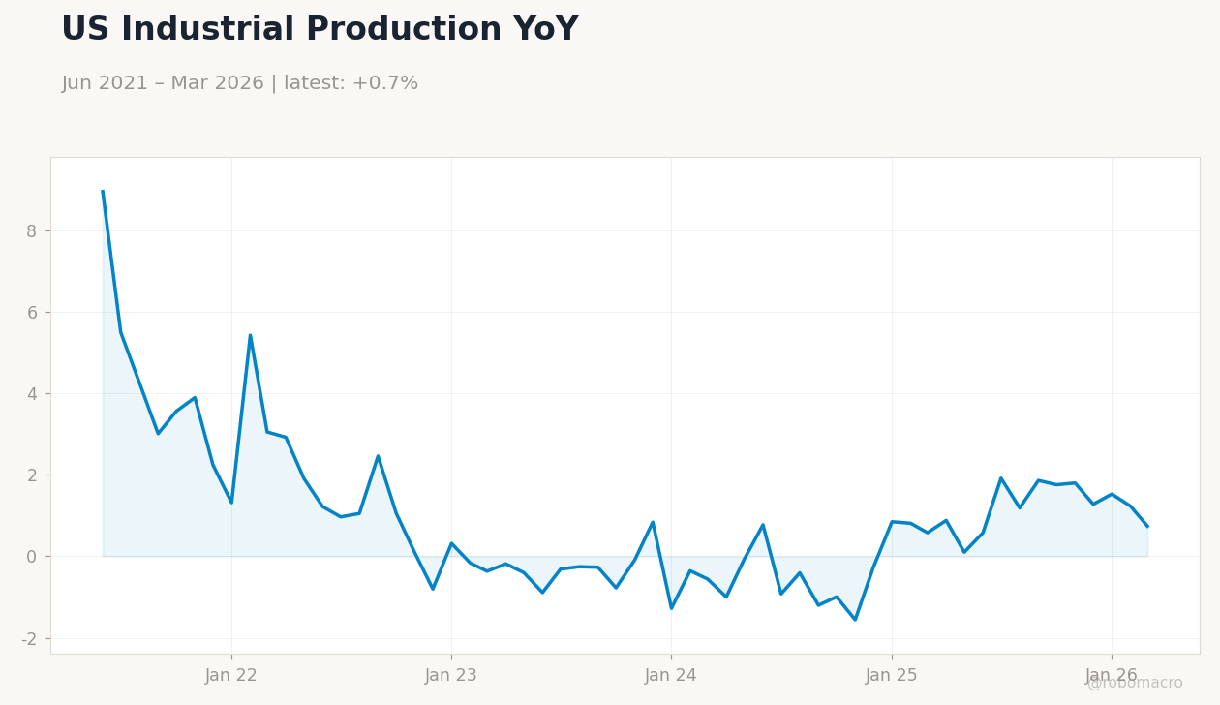Click the x-axis label 'Jan 22'
This screenshot has height=705, width=1220.
[231, 676]
